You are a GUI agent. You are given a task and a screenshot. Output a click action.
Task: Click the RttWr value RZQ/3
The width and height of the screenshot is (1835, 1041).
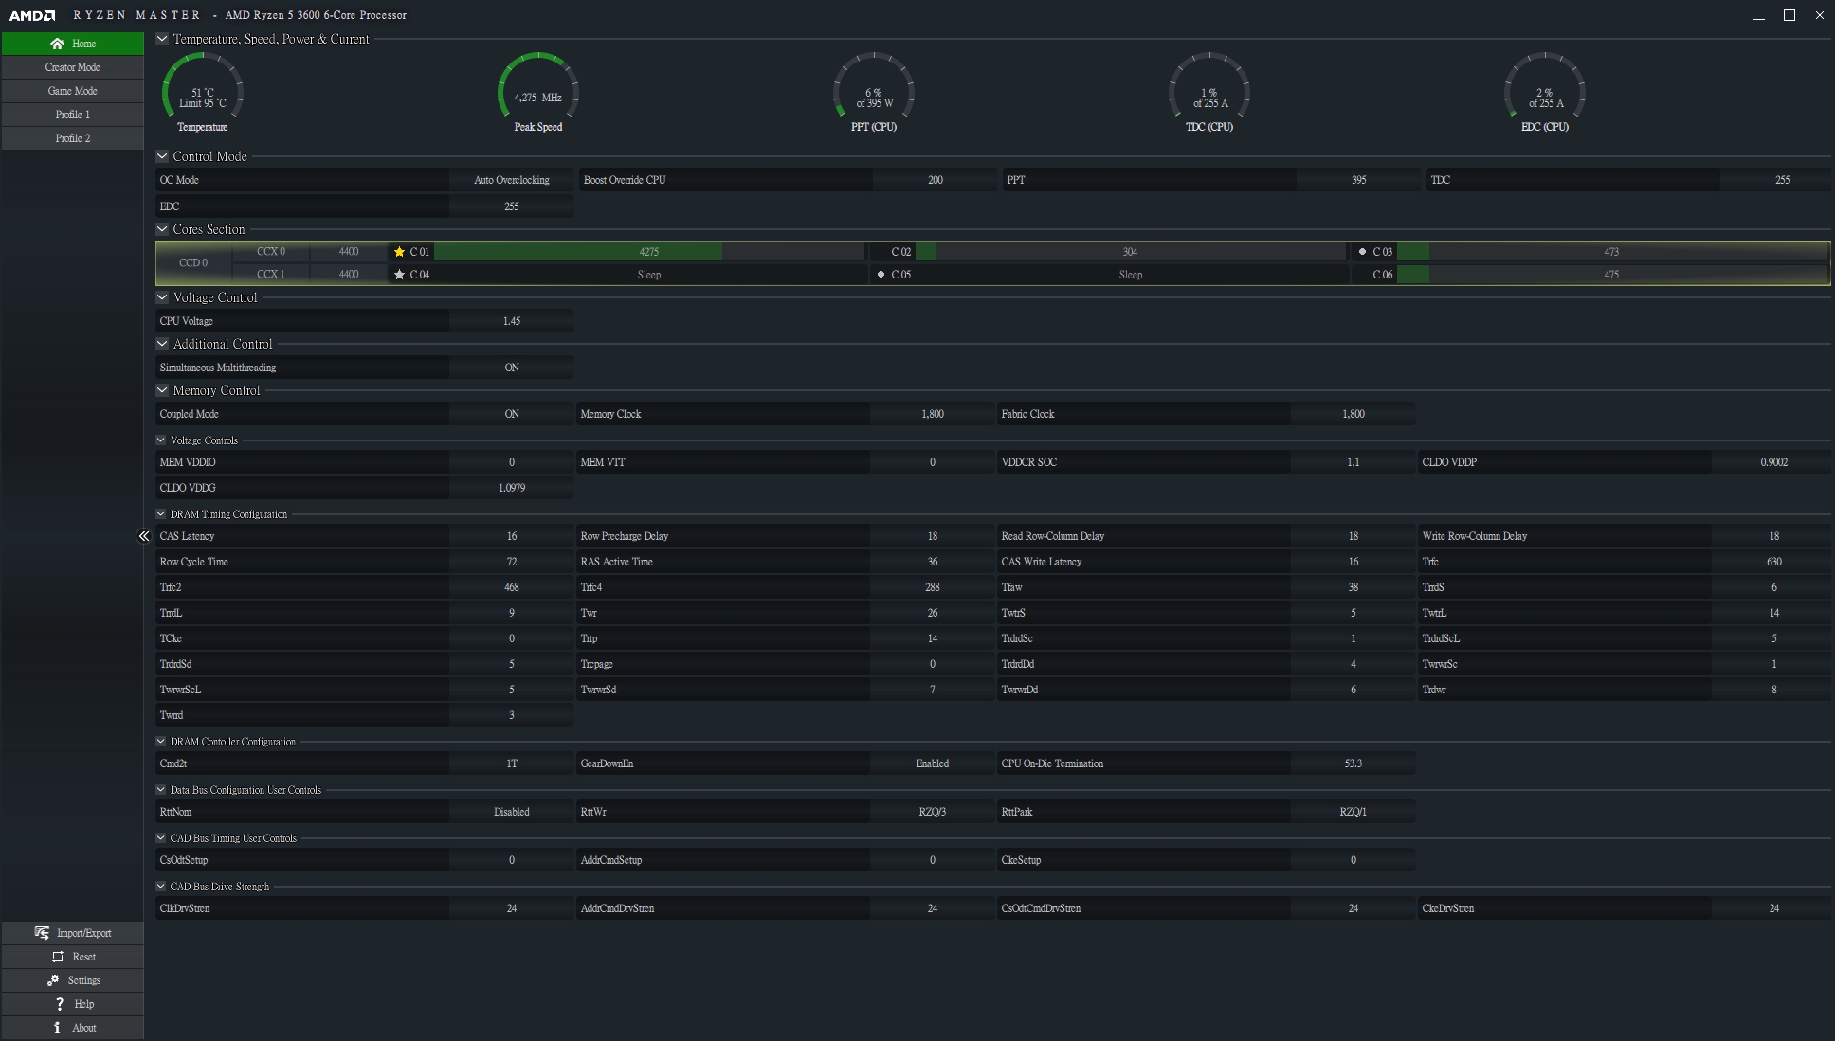pos(933,812)
